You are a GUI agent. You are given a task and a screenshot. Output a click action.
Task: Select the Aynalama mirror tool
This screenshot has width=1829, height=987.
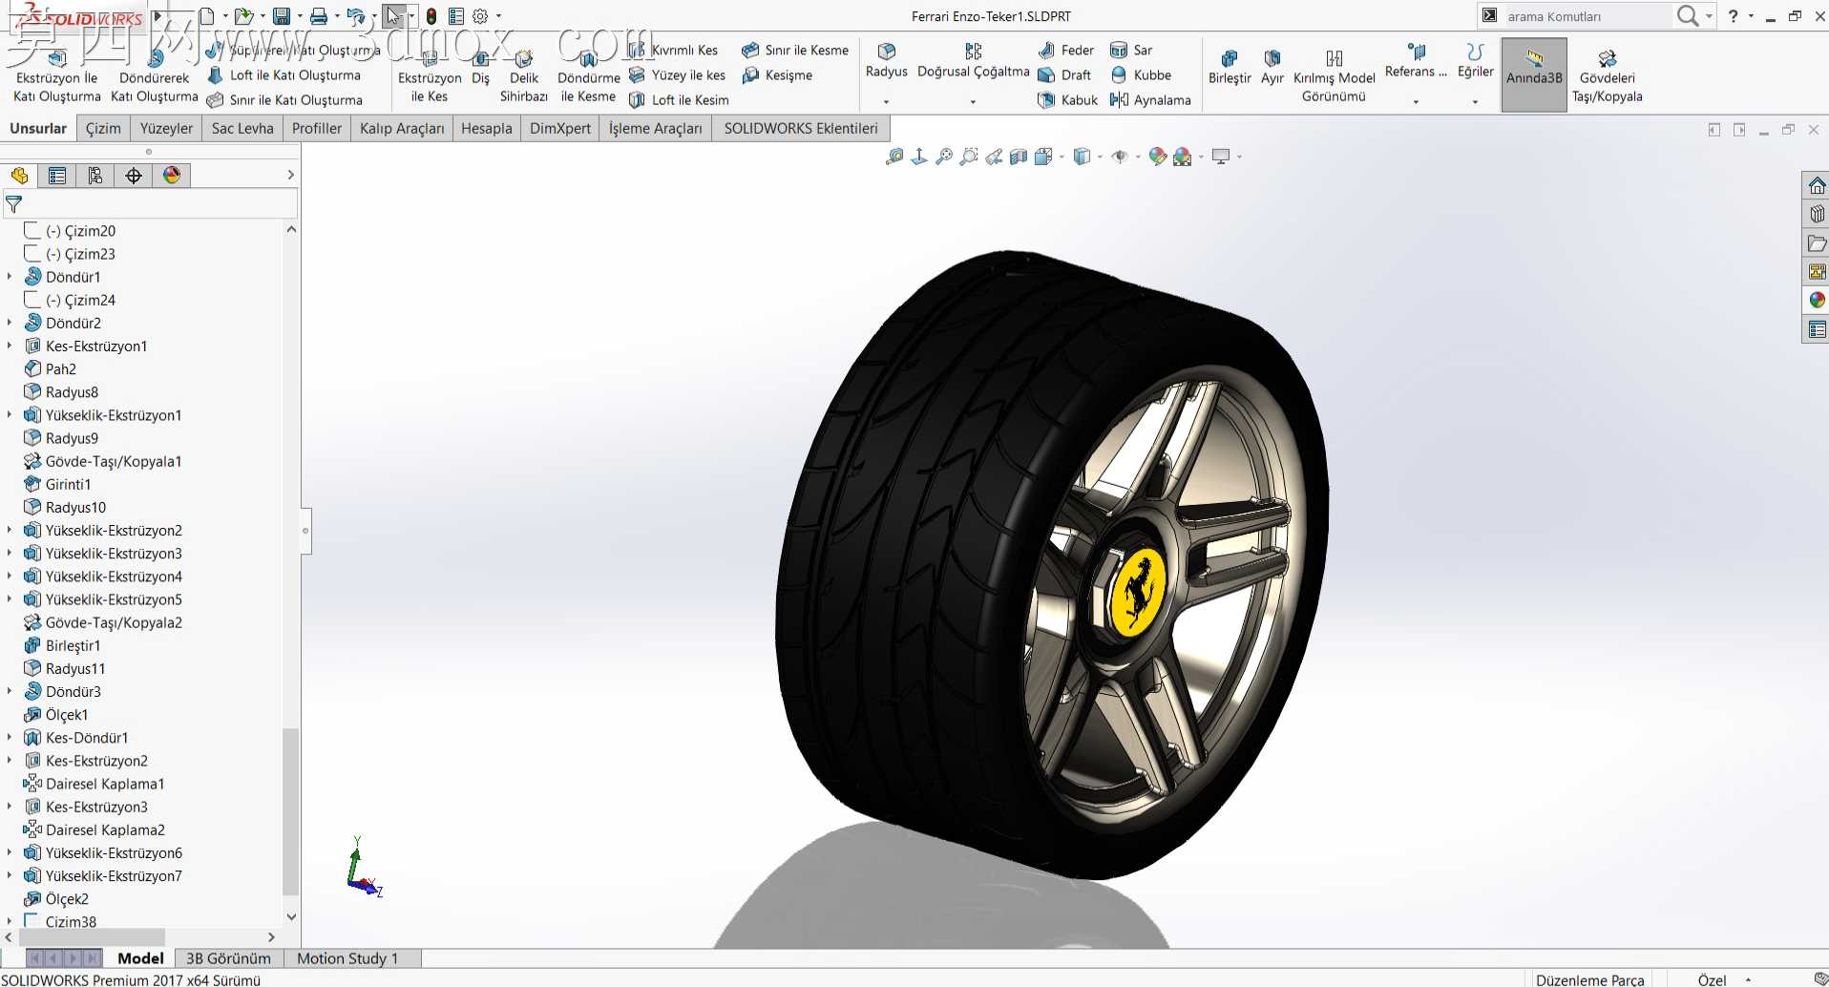(1150, 99)
